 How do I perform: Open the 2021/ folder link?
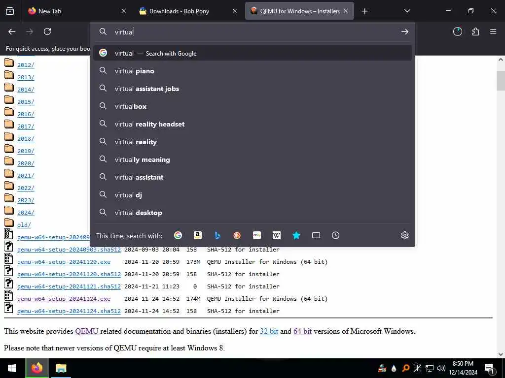coord(26,176)
